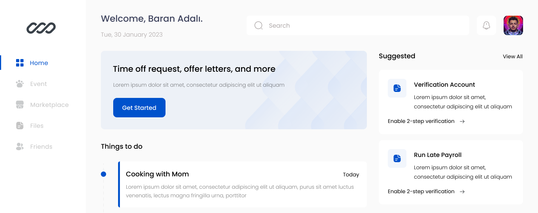Click the Files document icon

click(x=20, y=126)
